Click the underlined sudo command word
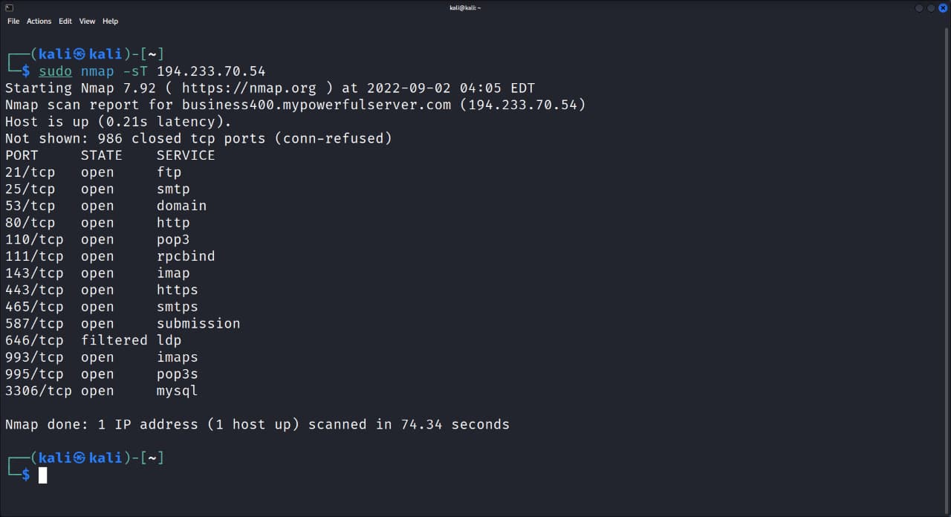The width and height of the screenshot is (951, 517). tap(56, 71)
